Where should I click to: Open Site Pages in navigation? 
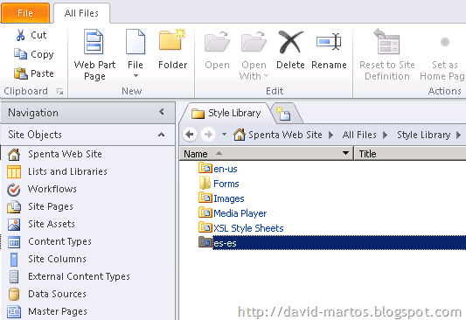(51, 206)
